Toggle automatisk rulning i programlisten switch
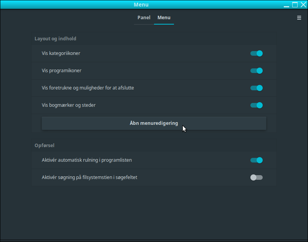 [x=256, y=160]
